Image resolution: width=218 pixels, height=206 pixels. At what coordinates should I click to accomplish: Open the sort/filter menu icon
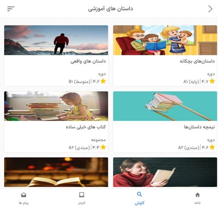(x=11, y=9)
